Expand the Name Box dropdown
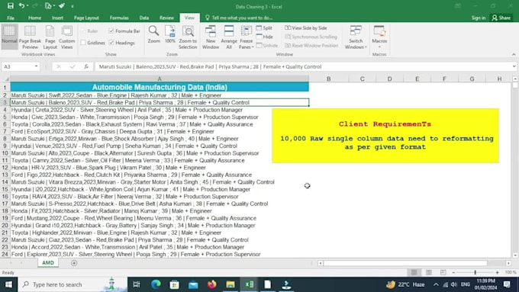519x292 pixels. click(x=36, y=66)
